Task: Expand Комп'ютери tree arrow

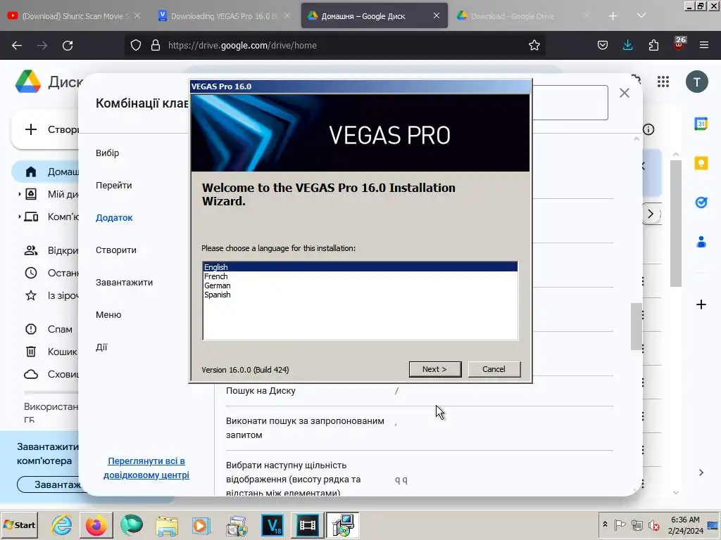Action: (19, 217)
